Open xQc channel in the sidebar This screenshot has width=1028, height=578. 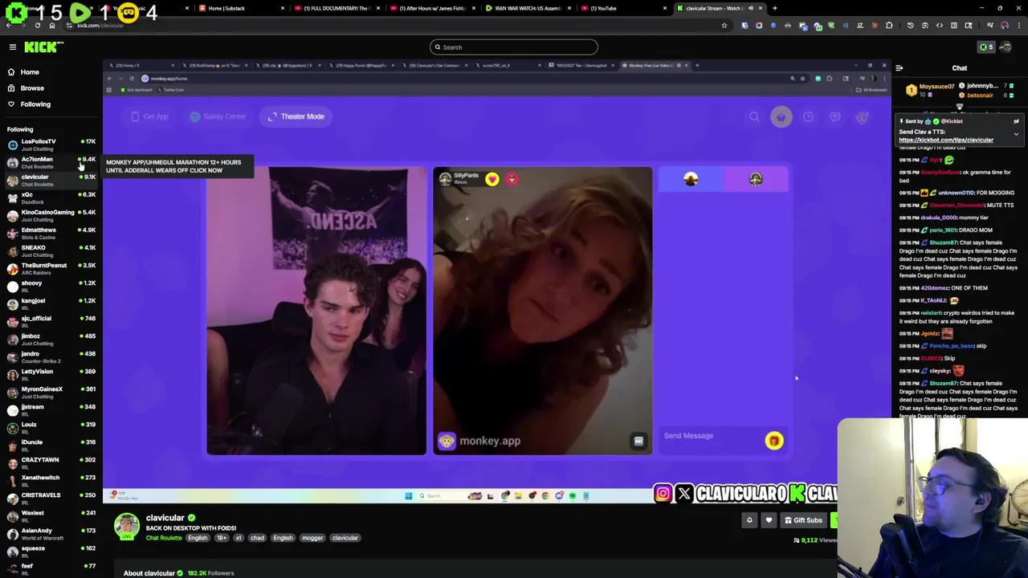50,197
